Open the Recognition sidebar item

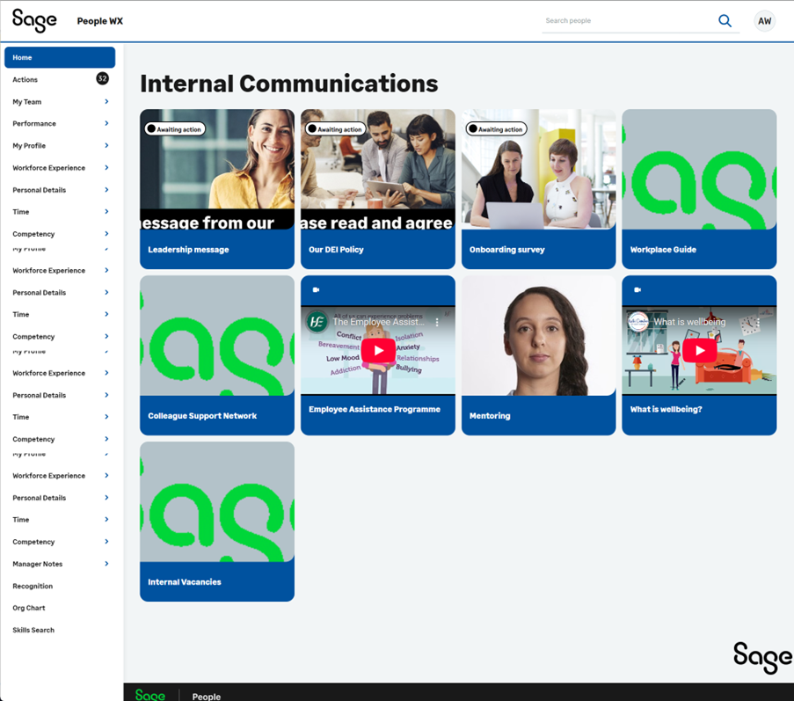[x=33, y=586]
